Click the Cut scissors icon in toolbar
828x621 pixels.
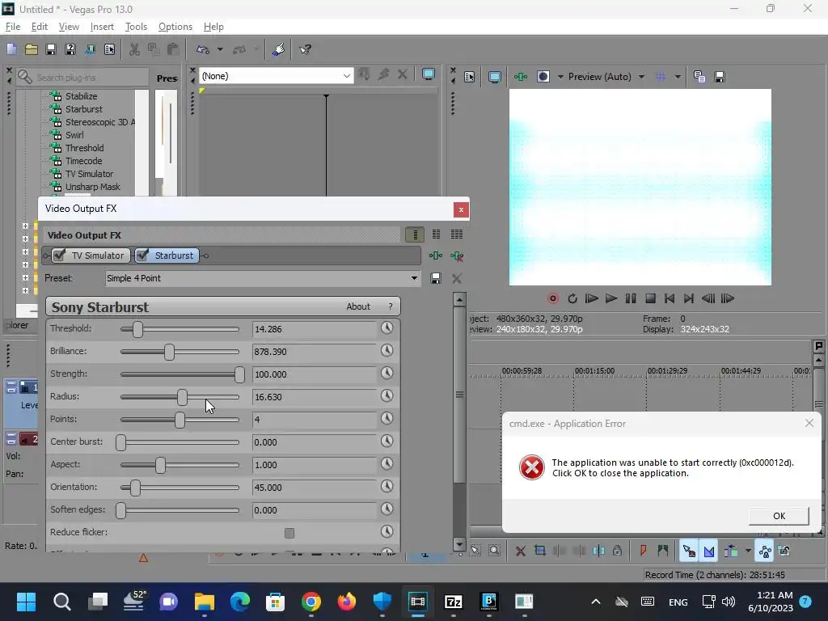click(134, 49)
